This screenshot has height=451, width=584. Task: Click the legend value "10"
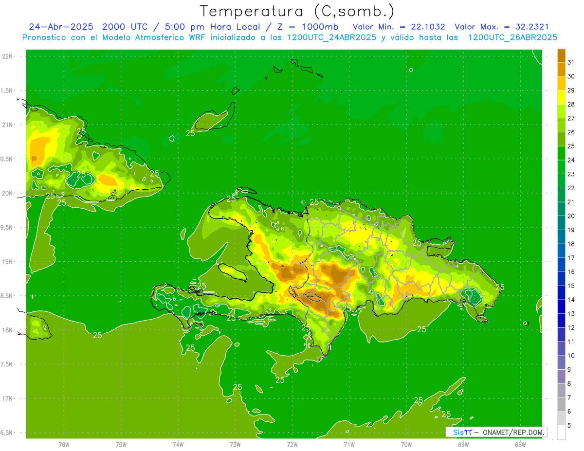(x=571, y=356)
